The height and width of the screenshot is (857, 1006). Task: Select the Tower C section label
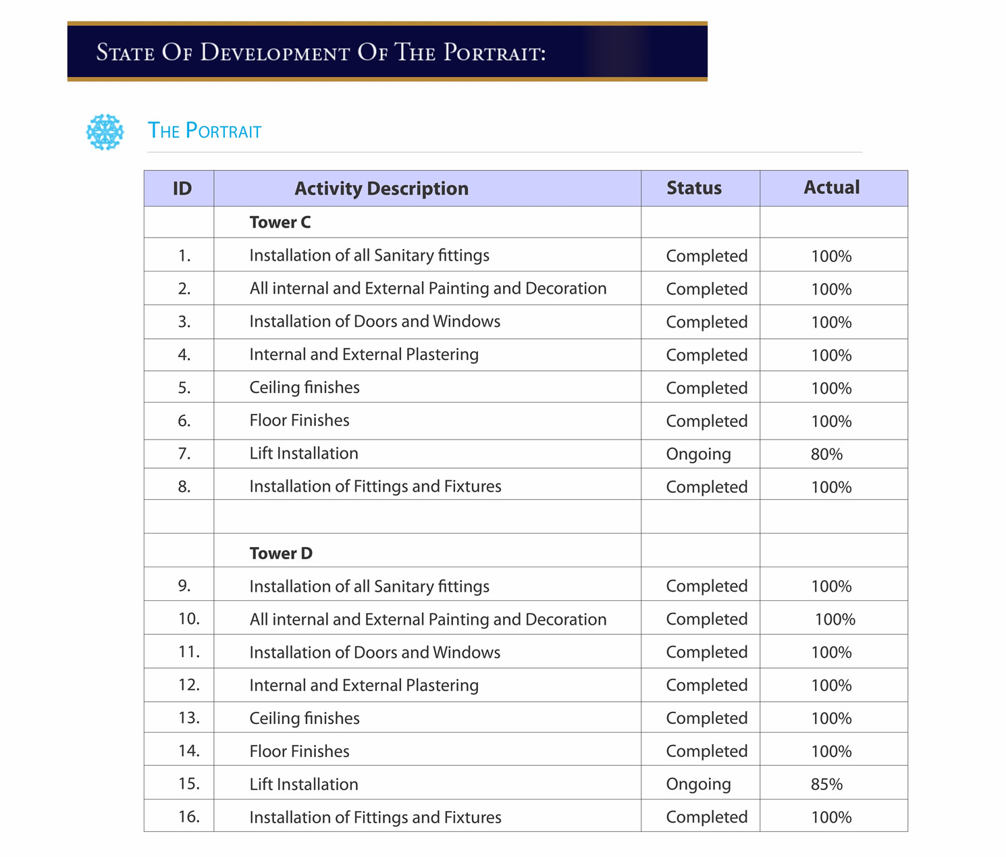pos(279,222)
